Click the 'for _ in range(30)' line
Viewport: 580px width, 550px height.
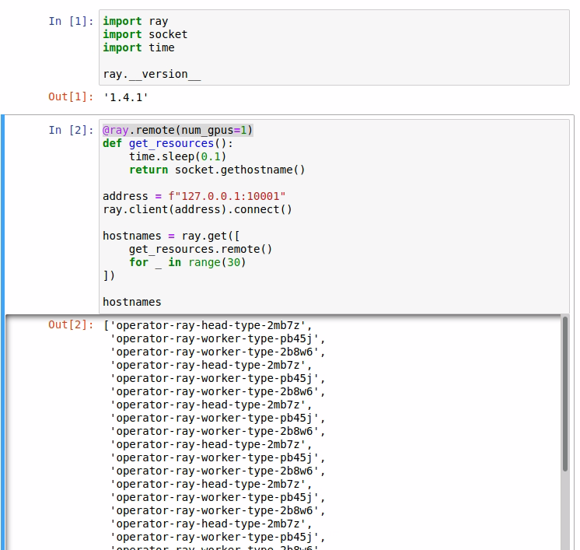(x=187, y=262)
